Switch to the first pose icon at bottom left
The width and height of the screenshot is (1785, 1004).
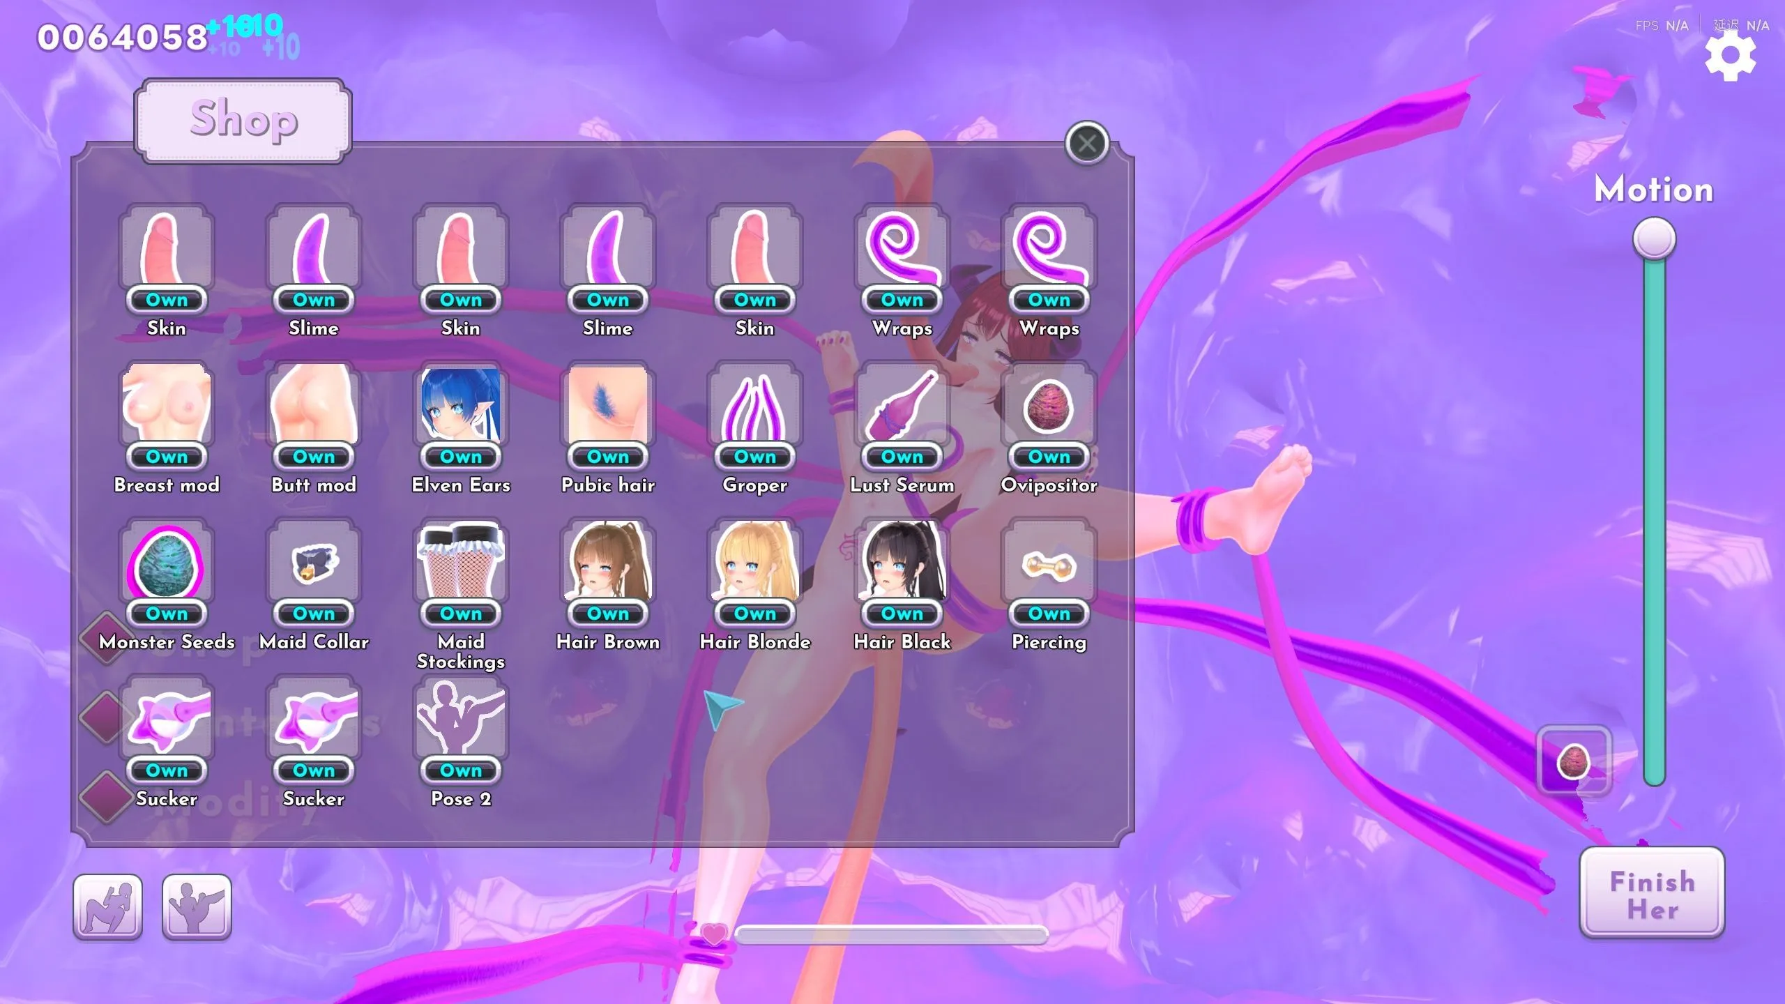pyautogui.click(x=108, y=907)
